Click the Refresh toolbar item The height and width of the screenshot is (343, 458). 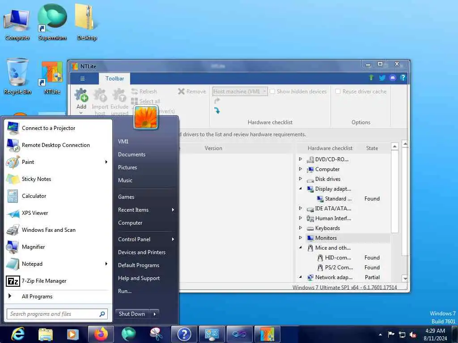[144, 91]
